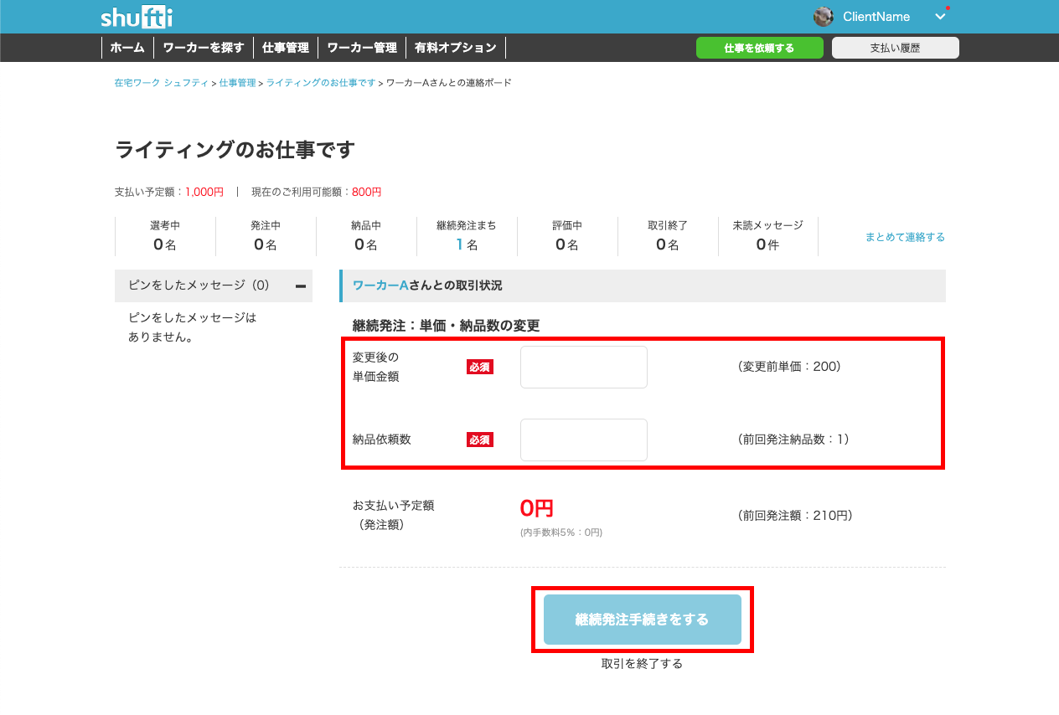Follow the 在宅ワーク シュフティ breadcrumb link
This screenshot has height=715, width=1059.
162,83
